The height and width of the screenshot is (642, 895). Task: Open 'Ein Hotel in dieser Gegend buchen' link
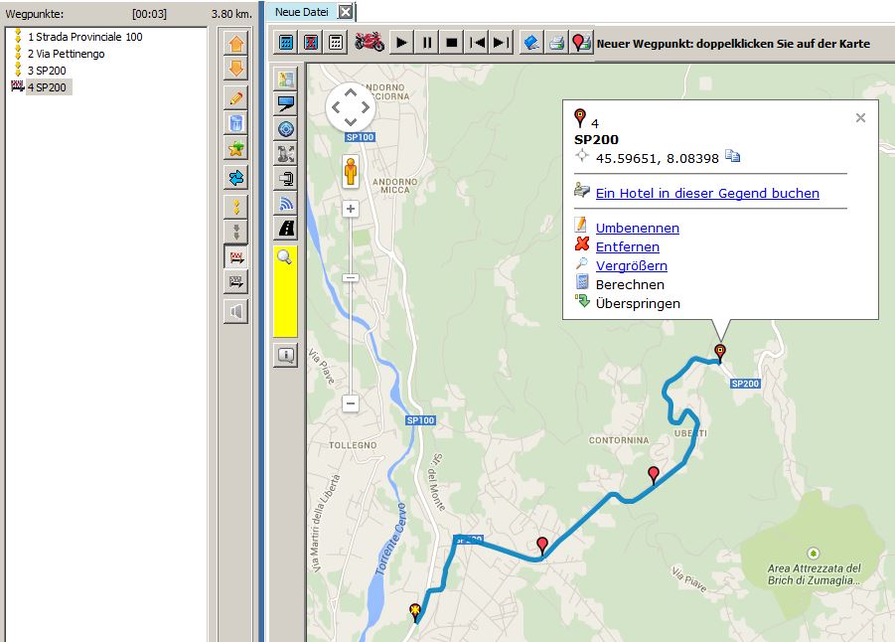pos(707,194)
